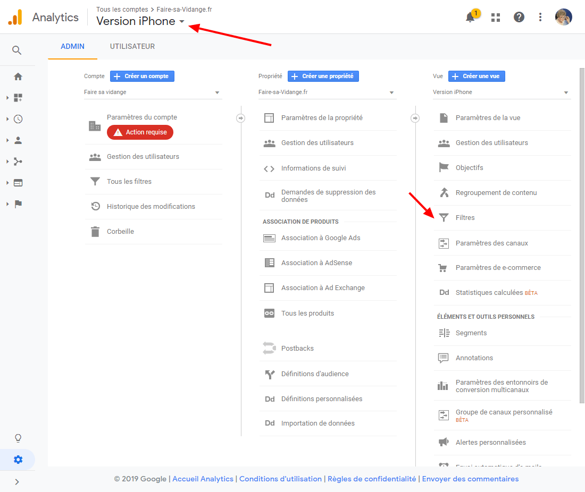The height and width of the screenshot is (492, 585).
Task: Expand the Audience section arrow
Action: [x=7, y=140]
